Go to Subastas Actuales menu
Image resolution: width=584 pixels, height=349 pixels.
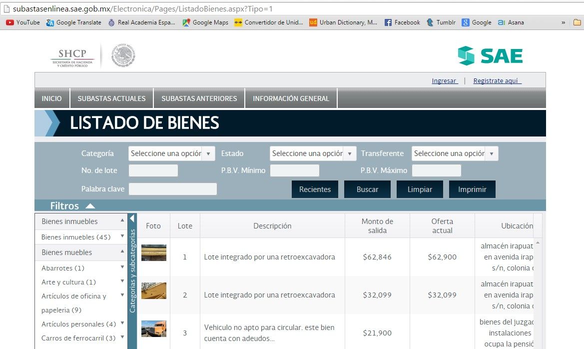pyautogui.click(x=111, y=98)
